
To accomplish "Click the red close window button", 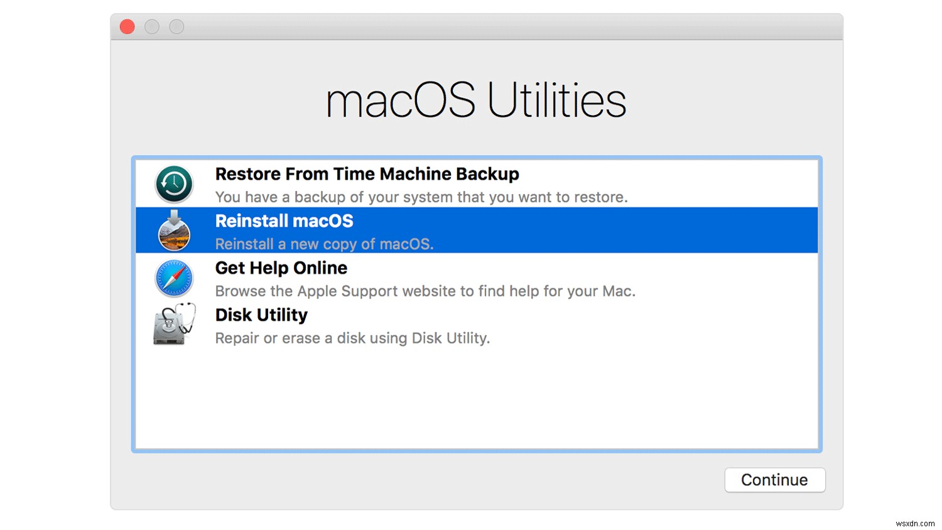I will coord(127,26).
